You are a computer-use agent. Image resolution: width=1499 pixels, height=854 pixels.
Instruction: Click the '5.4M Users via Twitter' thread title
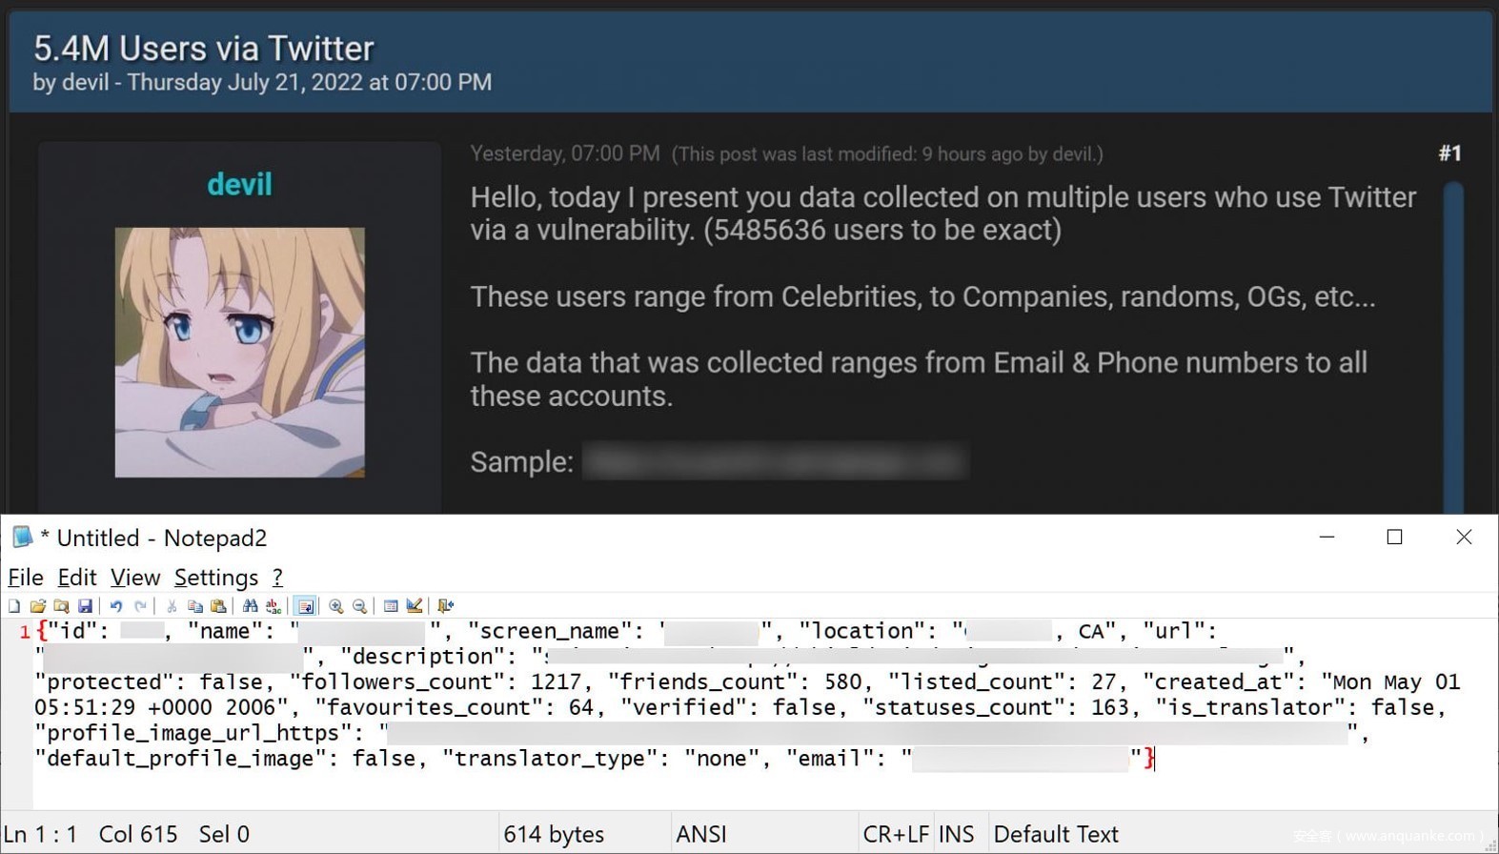[204, 48]
